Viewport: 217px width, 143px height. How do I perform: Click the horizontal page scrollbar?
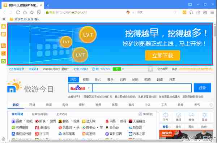tap(111, 140)
